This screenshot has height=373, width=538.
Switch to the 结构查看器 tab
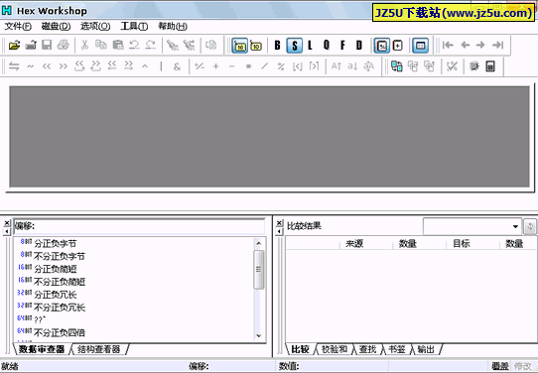pyautogui.click(x=99, y=349)
